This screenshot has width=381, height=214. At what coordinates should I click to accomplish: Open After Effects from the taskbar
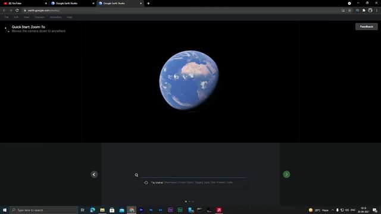click(x=170, y=210)
